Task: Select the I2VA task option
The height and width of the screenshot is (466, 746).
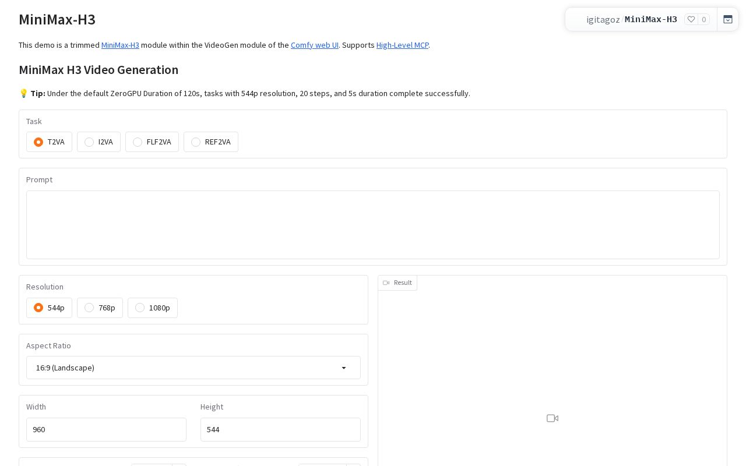Action: (x=98, y=142)
